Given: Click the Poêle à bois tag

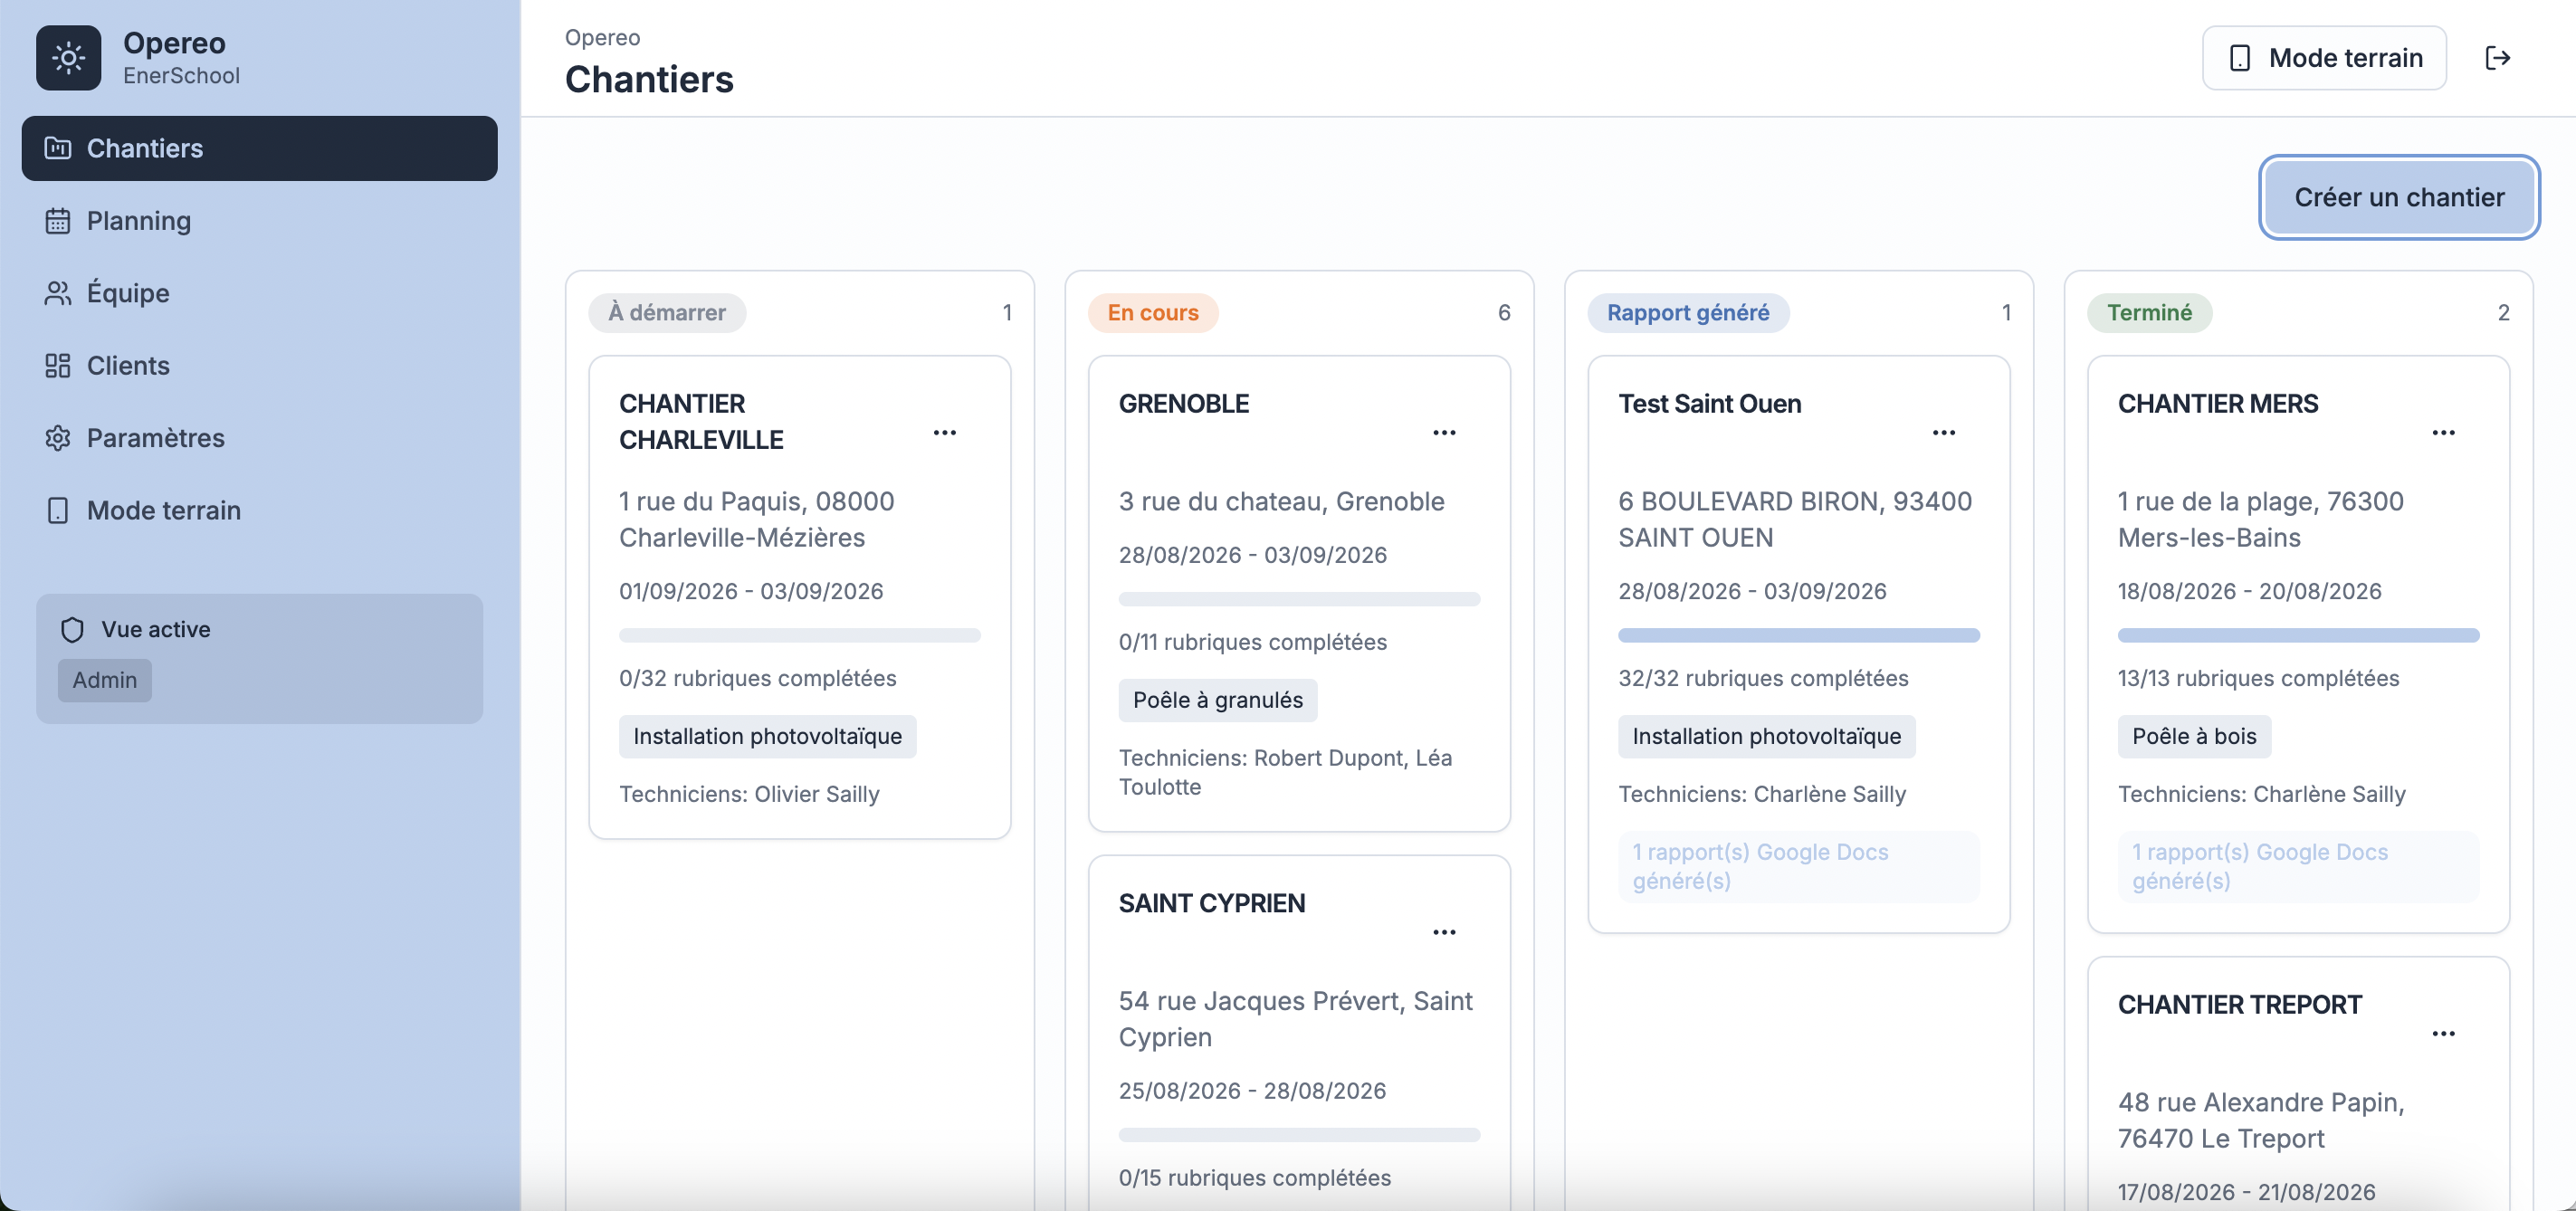Looking at the screenshot, I should (x=2194, y=736).
